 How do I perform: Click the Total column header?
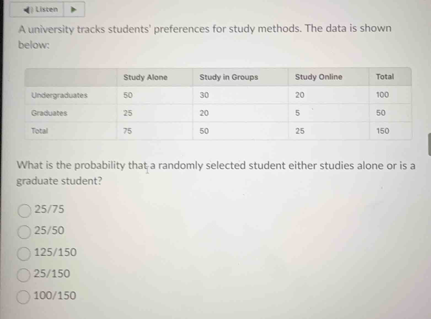[385, 76]
